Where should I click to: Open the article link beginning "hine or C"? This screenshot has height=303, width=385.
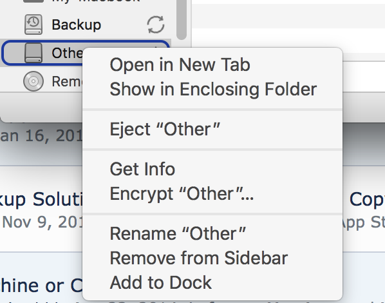coord(41,286)
